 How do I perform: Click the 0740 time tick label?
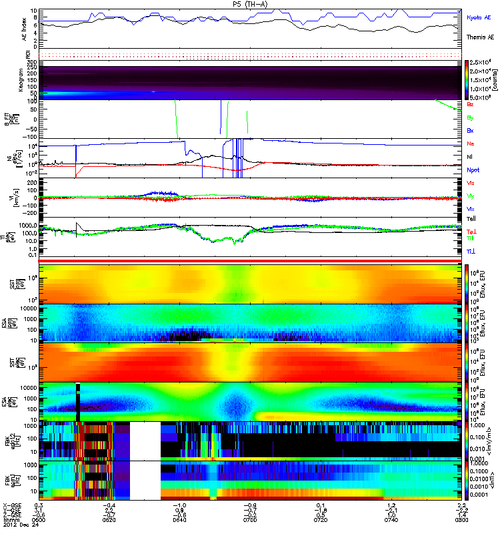point(391,520)
